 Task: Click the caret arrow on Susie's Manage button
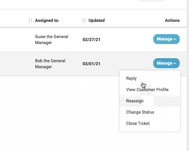tap(175, 39)
